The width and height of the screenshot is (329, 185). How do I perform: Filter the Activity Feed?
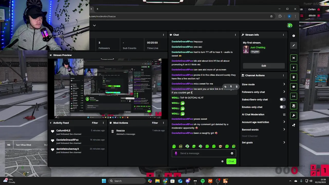(95, 123)
